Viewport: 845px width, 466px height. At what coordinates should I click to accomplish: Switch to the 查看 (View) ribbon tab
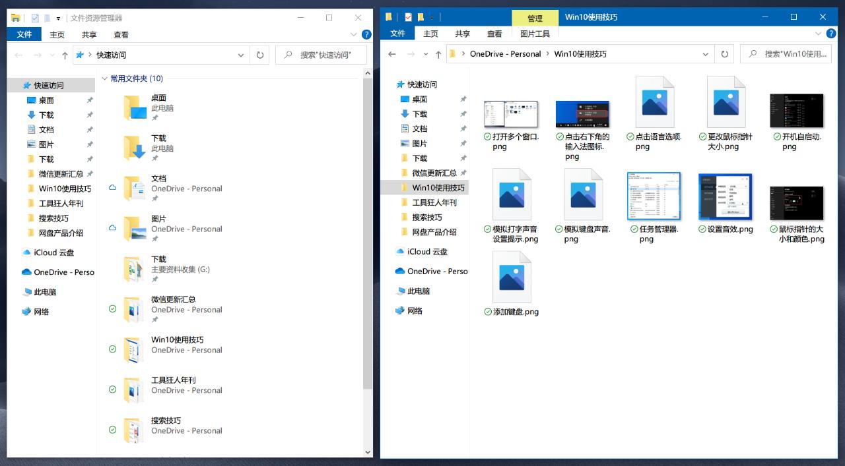[x=121, y=34]
